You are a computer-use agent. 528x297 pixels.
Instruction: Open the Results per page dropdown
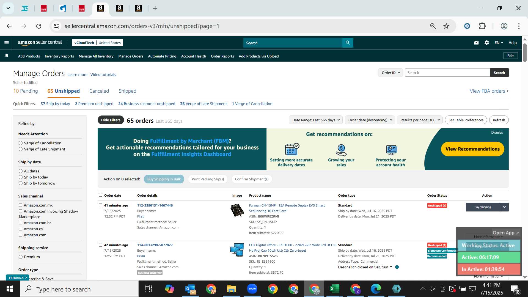click(x=420, y=120)
